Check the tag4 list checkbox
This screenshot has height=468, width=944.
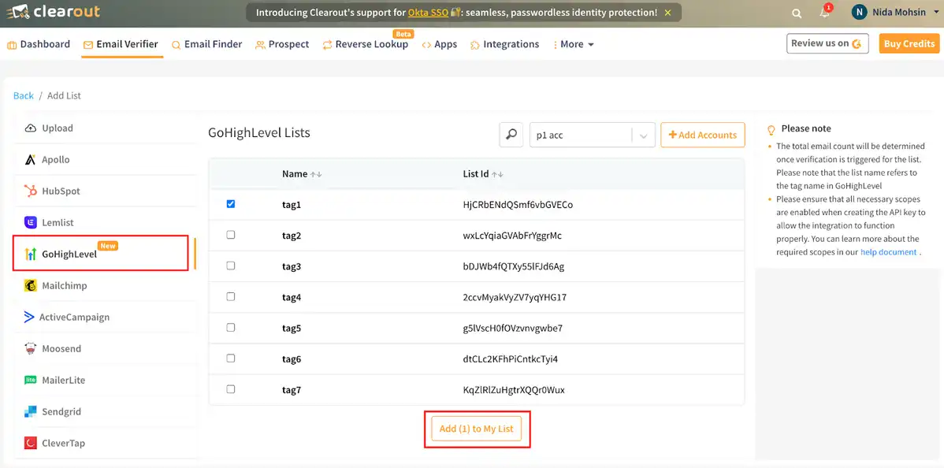(230, 297)
